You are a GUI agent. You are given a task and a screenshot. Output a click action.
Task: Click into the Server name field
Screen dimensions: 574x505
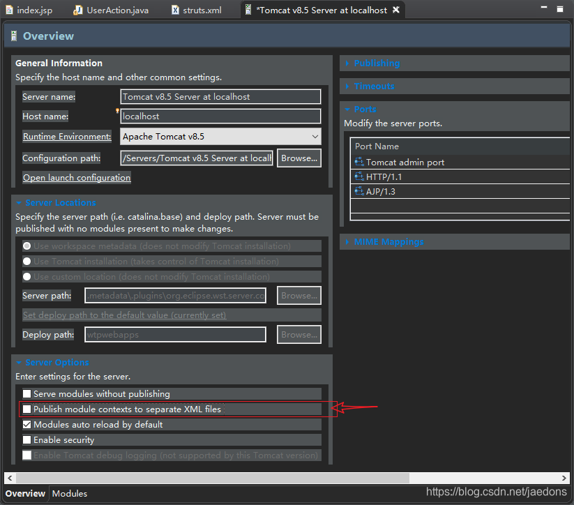(x=220, y=97)
